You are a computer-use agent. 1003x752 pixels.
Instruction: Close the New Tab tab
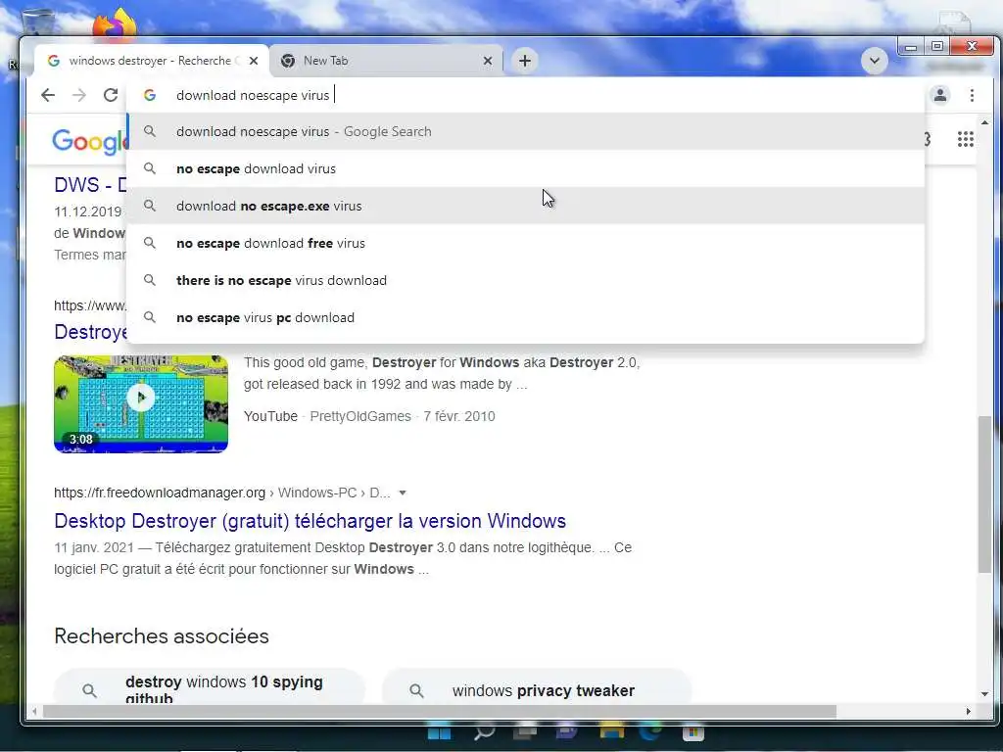click(488, 61)
